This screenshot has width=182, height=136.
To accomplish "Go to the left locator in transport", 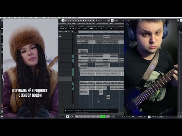I will pyautogui.click(x=77, y=117).
